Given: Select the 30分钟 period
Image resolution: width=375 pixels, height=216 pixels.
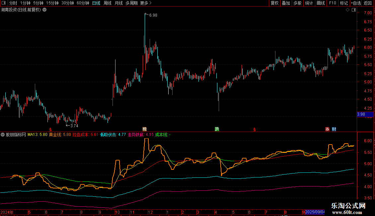Looking at the screenshot, I should pyautogui.click(x=68, y=3).
